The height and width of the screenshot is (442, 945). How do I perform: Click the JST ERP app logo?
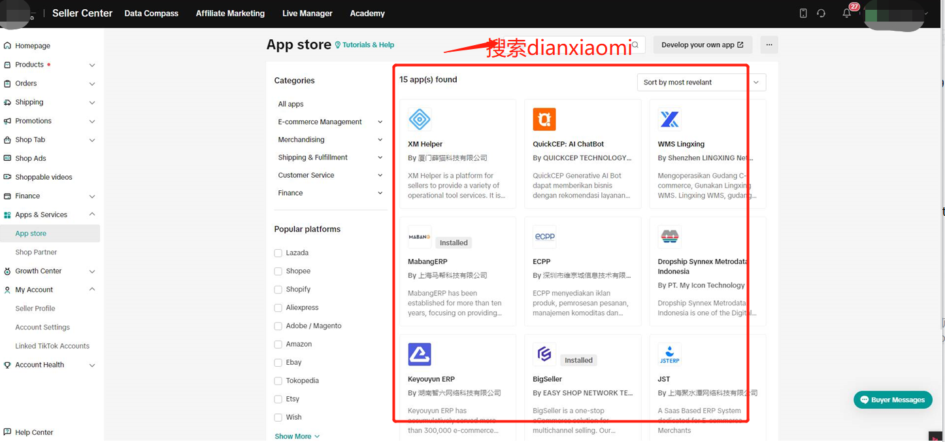tap(670, 354)
